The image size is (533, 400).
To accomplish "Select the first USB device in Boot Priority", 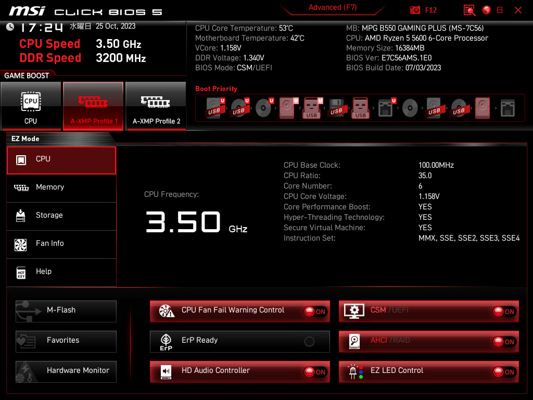I will (214, 107).
